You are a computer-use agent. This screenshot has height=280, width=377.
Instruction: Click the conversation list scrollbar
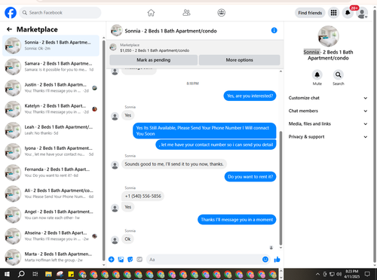103,151
